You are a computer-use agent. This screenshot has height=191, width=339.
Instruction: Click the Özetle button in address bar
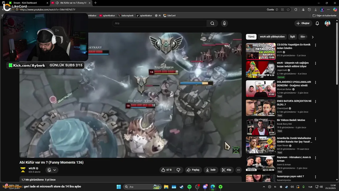coord(270,10)
